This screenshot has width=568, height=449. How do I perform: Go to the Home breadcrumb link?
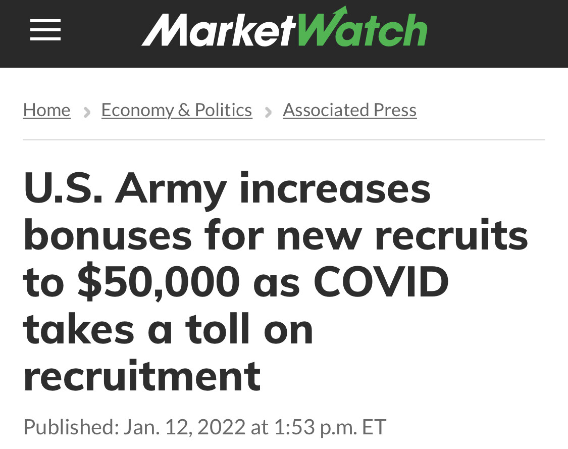(46, 110)
